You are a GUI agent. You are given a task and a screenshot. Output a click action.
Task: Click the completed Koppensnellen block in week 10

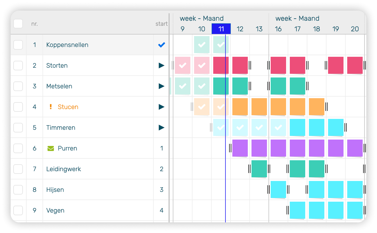(202, 45)
